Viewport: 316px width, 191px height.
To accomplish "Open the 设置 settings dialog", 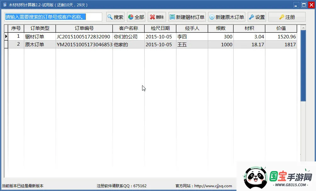I will [x=257, y=17].
